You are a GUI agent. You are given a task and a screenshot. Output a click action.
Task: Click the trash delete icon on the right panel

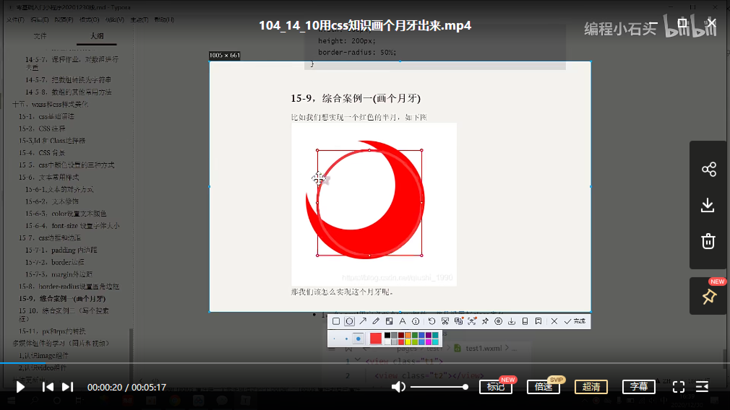click(708, 241)
